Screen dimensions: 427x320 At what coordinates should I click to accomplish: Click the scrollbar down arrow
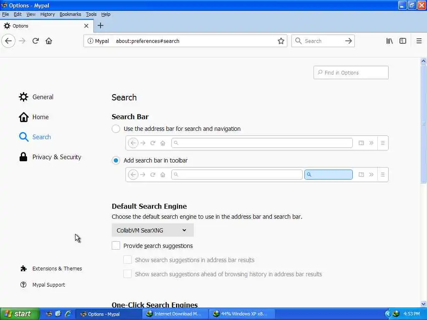pyautogui.click(x=423, y=304)
